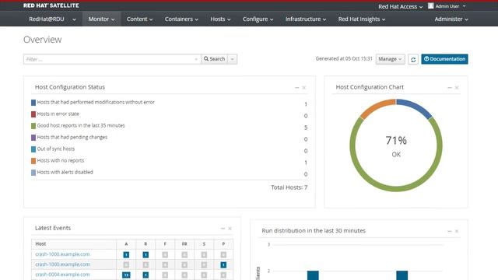Image resolution: width=498 pixels, height=280 pixels.
Task: Open 'Hosts that had pending changes' link
Action: point(72,137)
